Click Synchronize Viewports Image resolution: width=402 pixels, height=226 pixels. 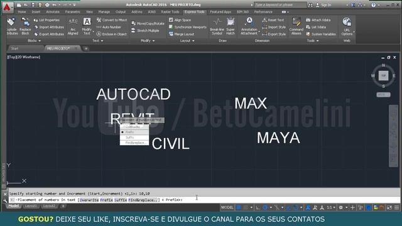click(188, 27)
